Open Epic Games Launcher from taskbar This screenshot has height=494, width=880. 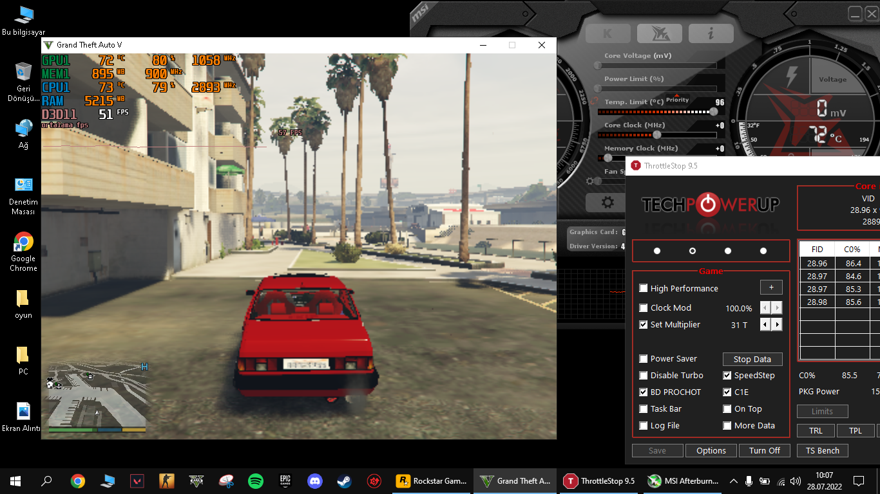click(285, 481)
